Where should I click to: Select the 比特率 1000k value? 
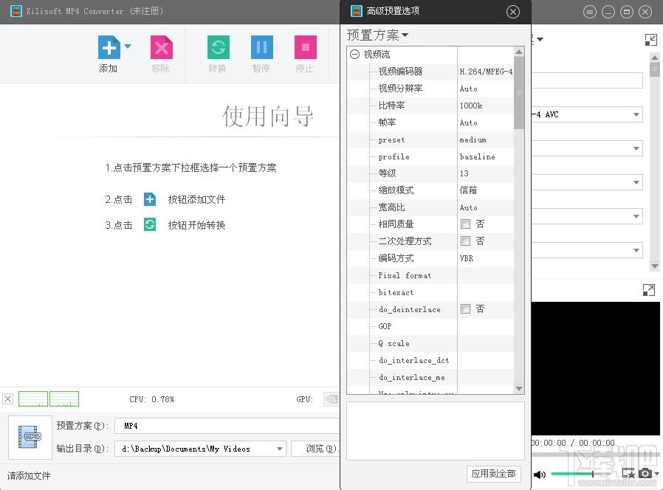pos(486,106)
